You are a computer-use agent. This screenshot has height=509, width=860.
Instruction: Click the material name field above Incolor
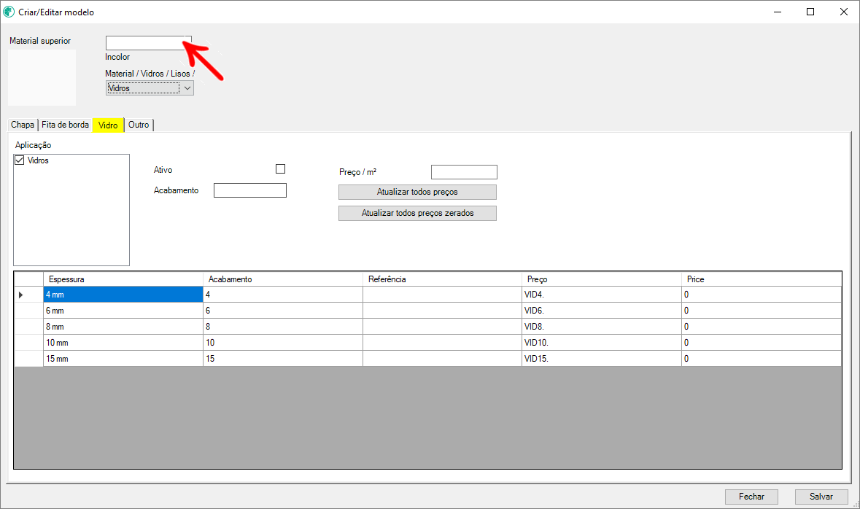point(148,43)
